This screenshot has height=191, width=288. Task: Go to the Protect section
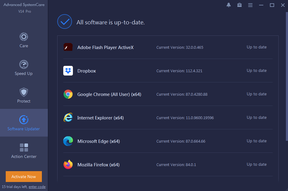(x=24, y=96)
